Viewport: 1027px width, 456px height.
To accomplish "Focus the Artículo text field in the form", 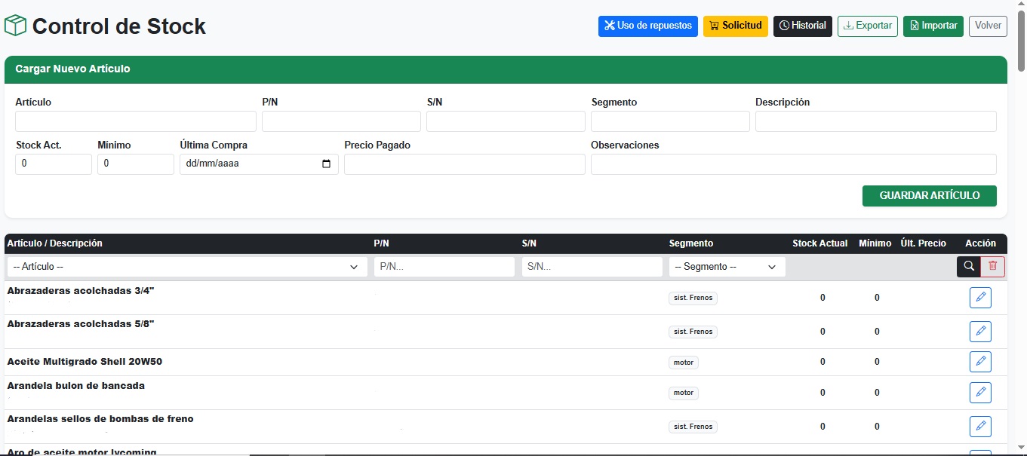I will tap(136, 121).
